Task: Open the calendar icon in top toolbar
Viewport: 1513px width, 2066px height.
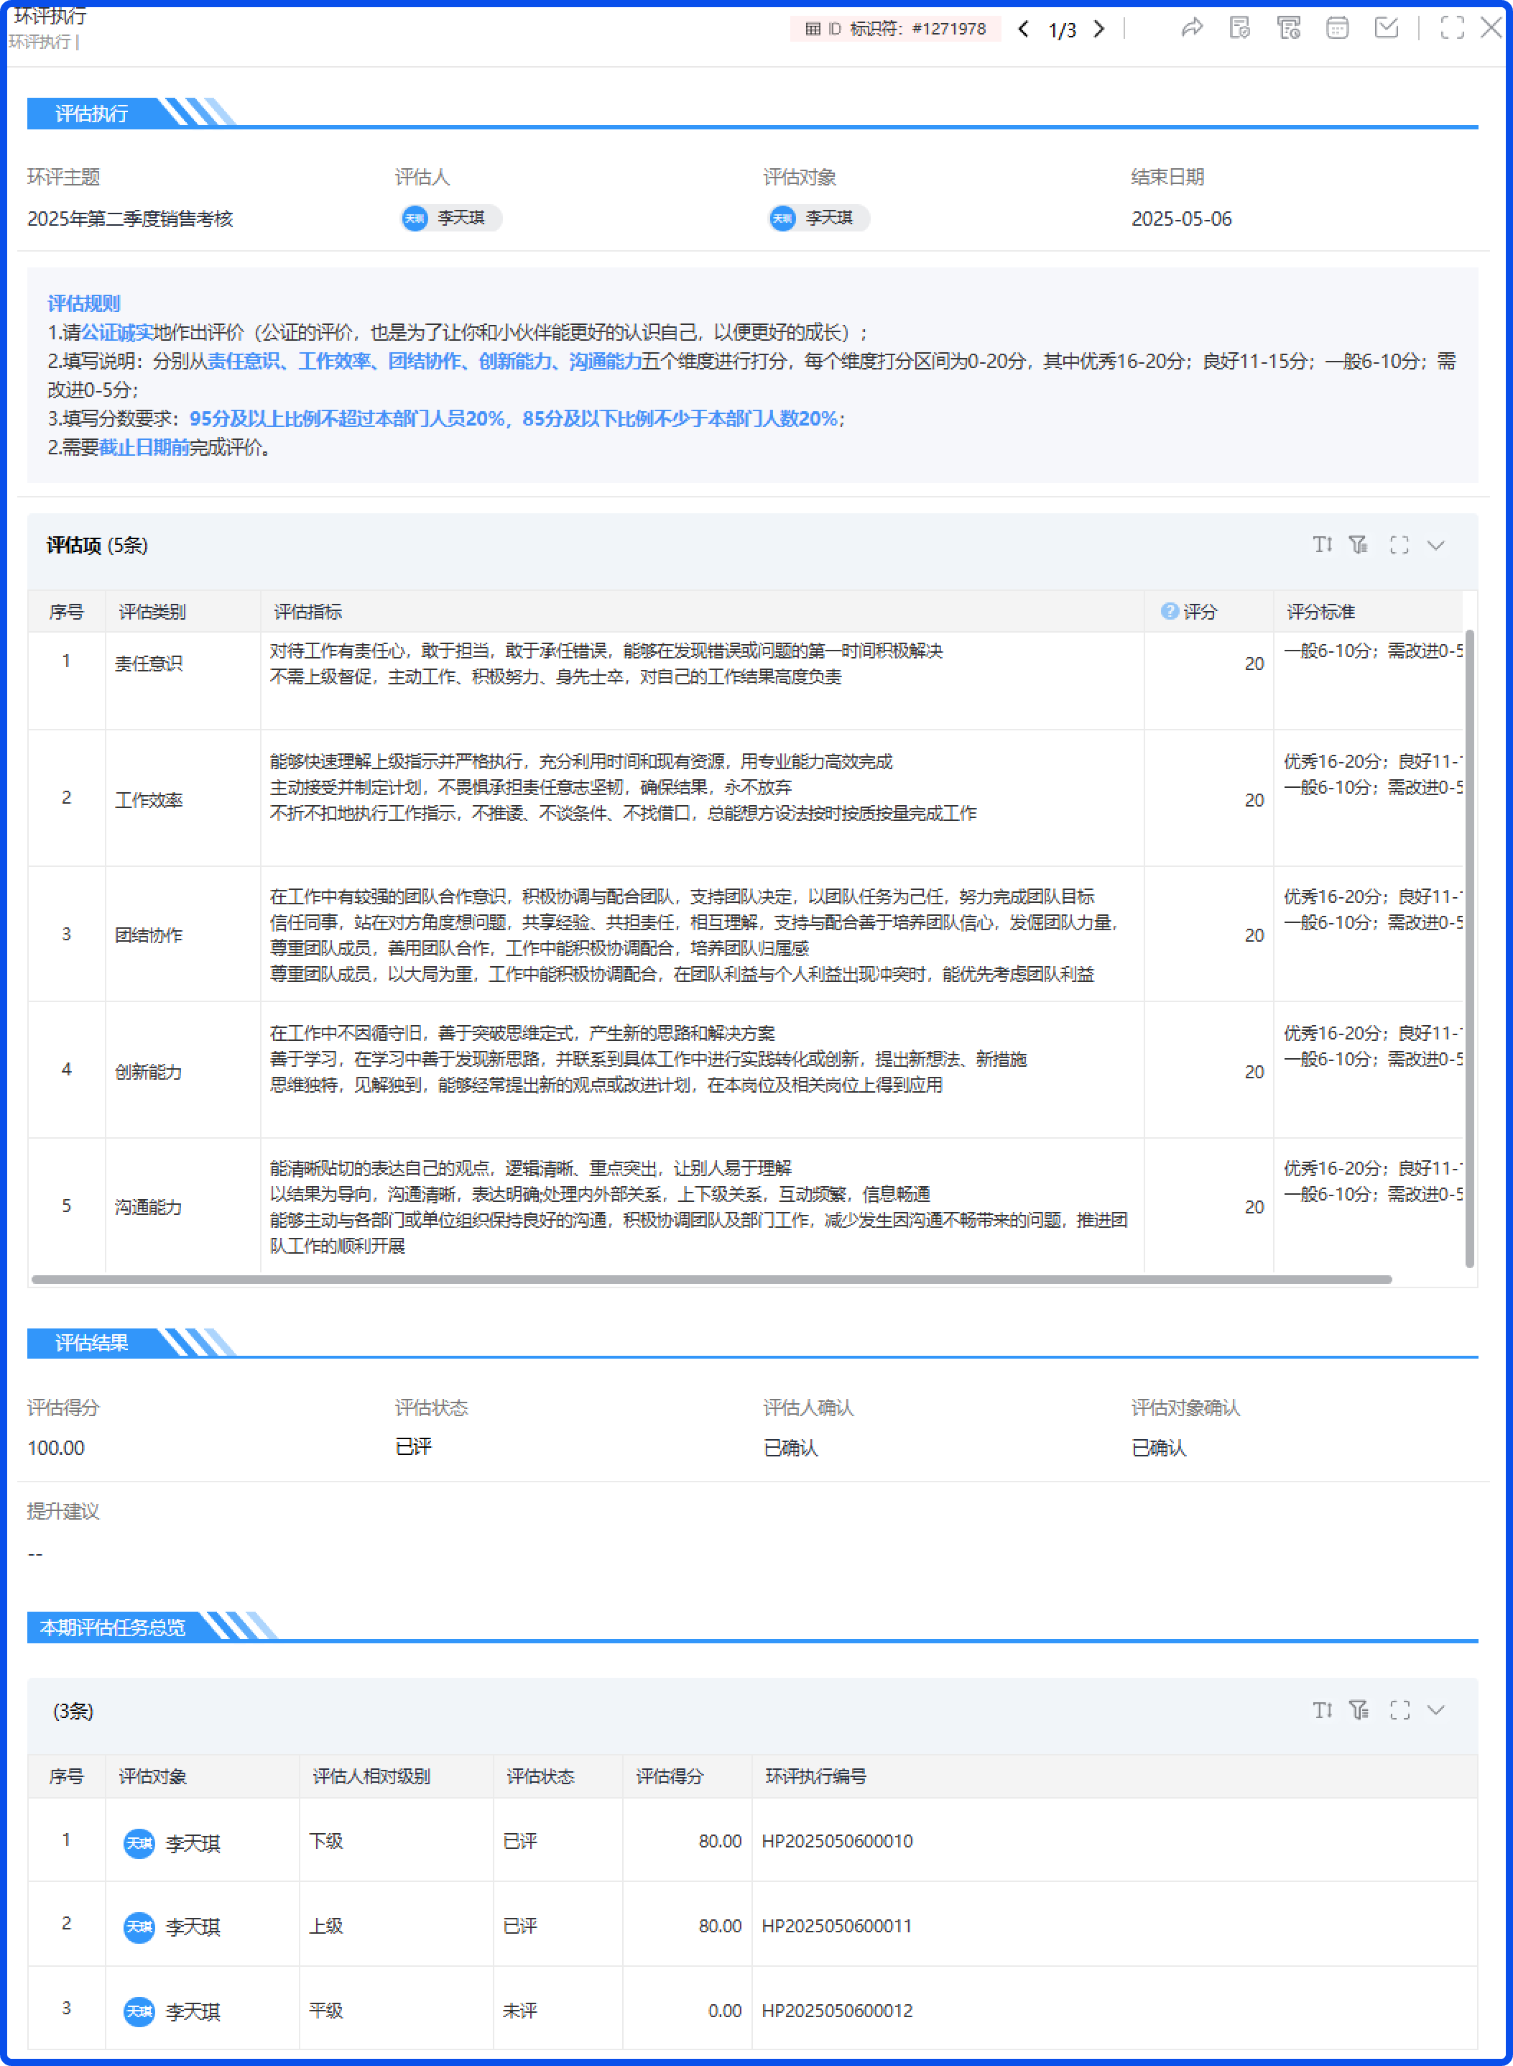Action: click(1337, 29)
